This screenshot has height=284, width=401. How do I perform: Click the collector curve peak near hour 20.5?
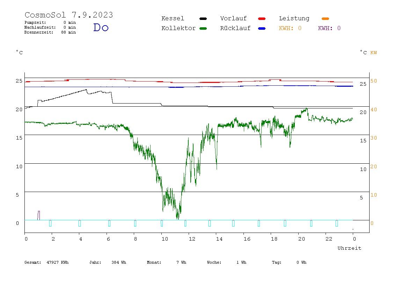pos(306,108)
